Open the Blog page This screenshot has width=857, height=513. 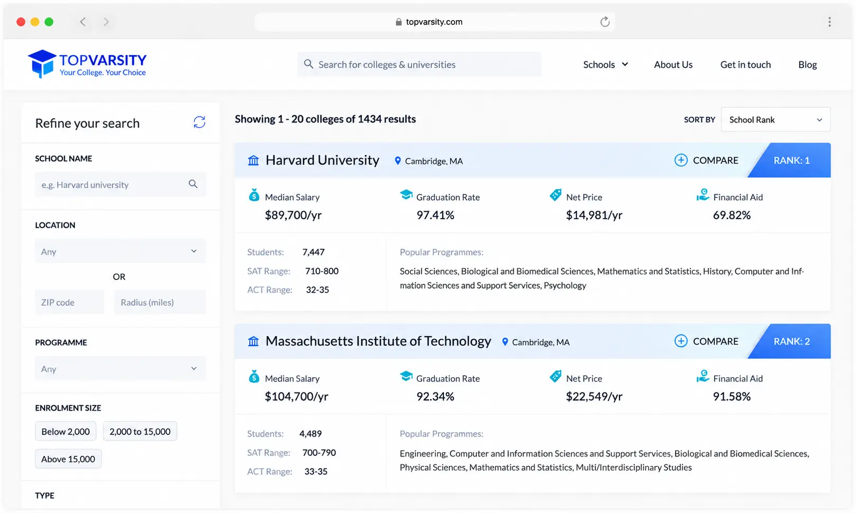click(x=807, y=64)
